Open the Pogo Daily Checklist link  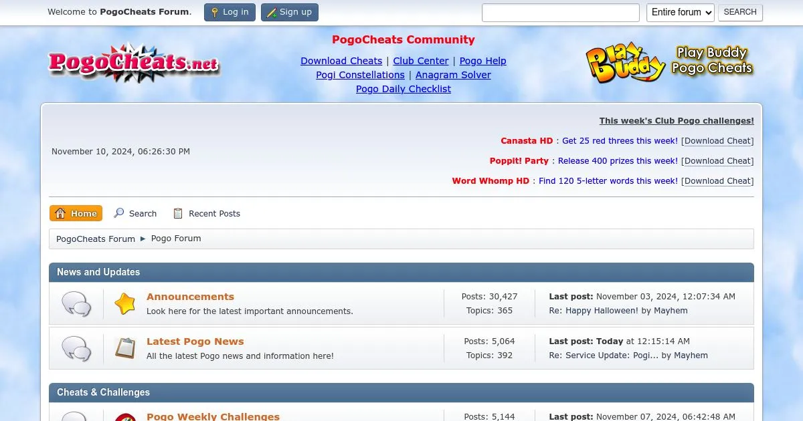[404, 89]
